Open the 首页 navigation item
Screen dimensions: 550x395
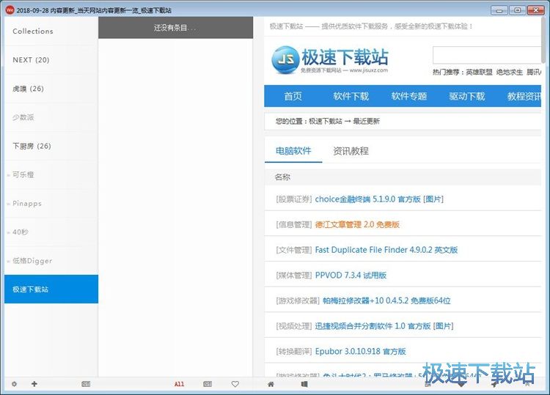(x=293, y=96)
